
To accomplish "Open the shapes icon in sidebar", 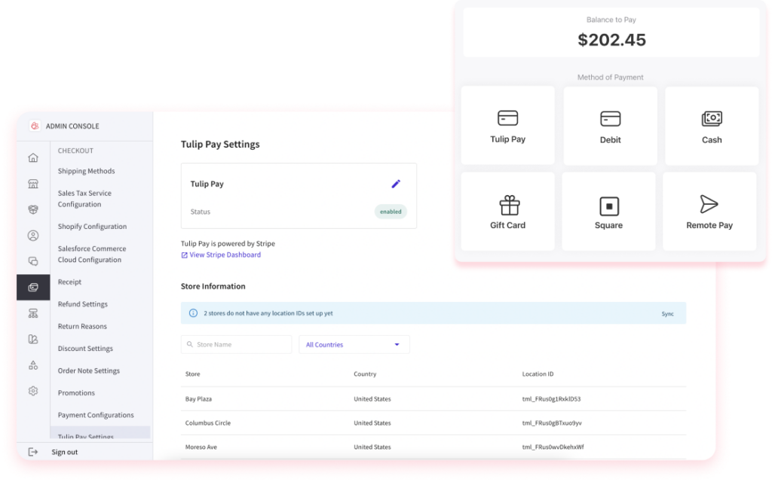I will tap(33, 365).
